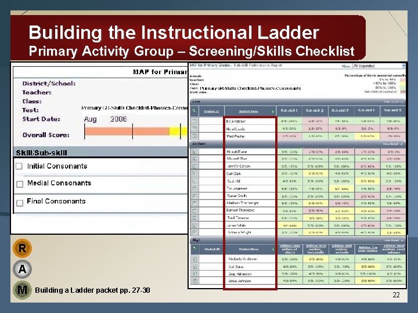Click red legend swatch for lowest percentage range

point(403,79)
